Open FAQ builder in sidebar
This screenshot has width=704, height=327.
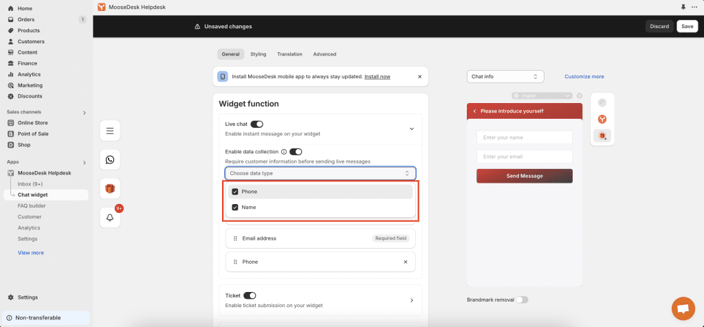(x=32, y=206)
